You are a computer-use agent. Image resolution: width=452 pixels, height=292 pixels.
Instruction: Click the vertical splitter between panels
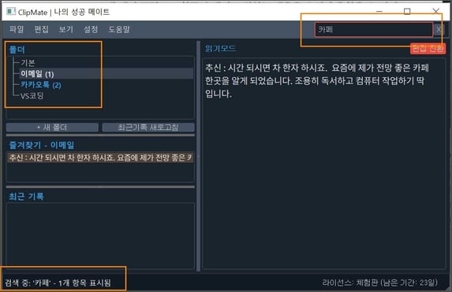click(x=198, y=156)
